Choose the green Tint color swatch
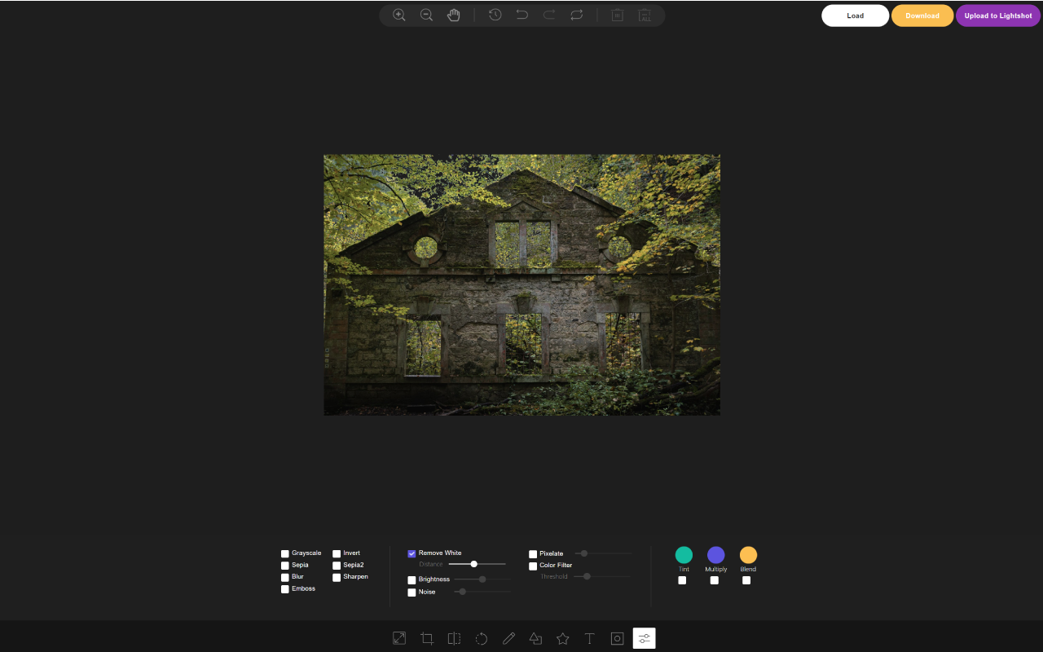This screenshot has height=652, width=1043. coord(684,555)
